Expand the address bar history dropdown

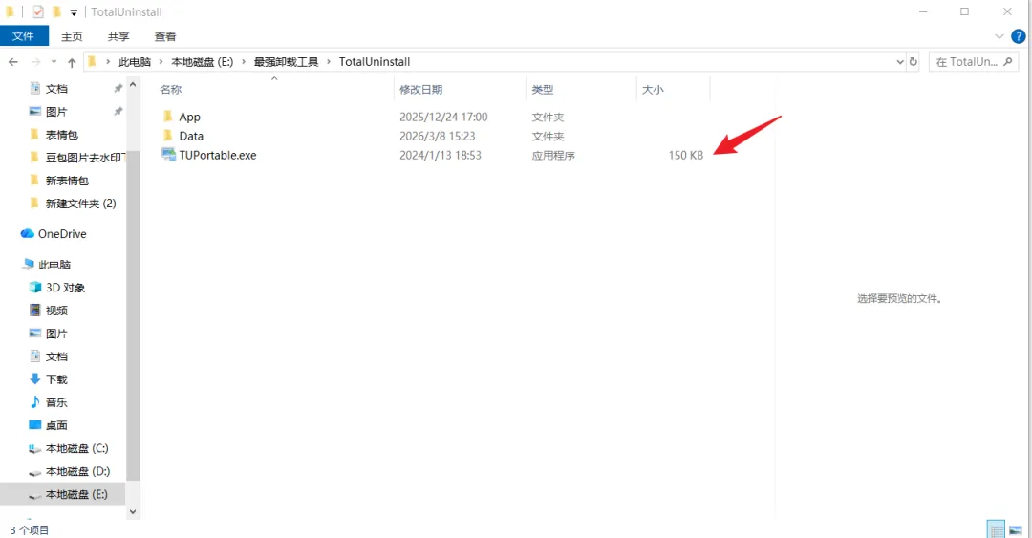coord(900,62)
